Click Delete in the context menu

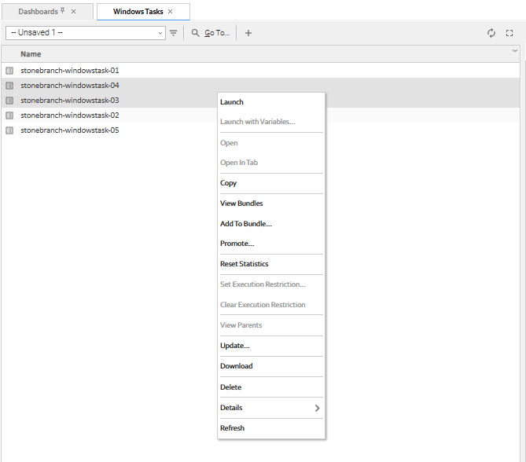[x=230, y=387]
